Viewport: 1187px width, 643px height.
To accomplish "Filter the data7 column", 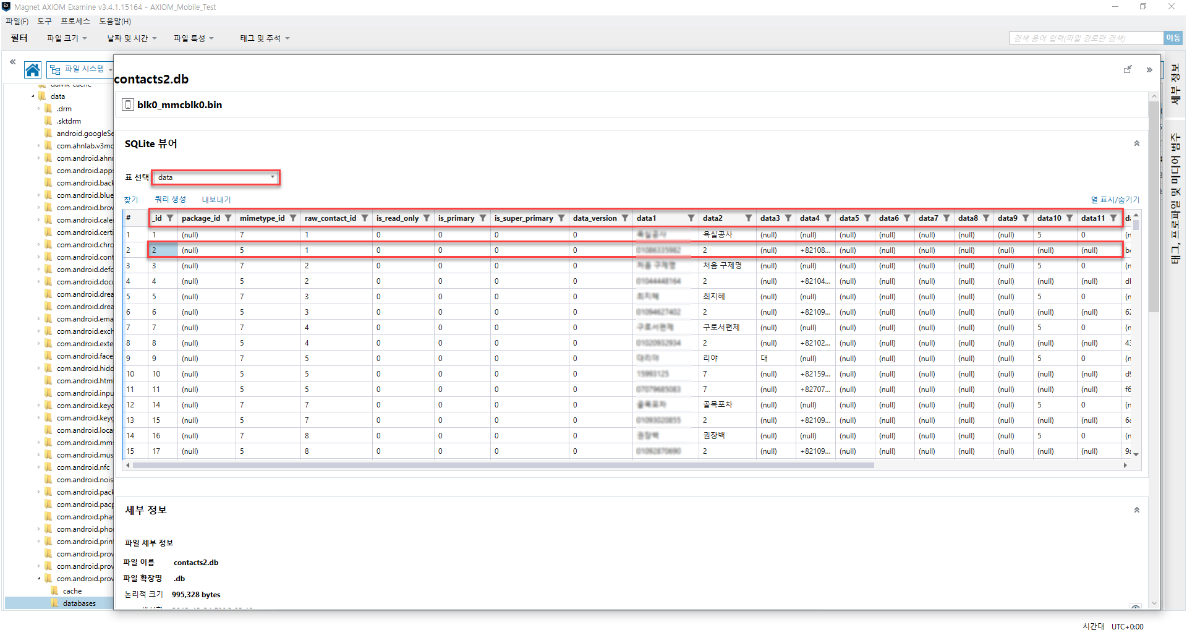I will (x=947, y=218).
